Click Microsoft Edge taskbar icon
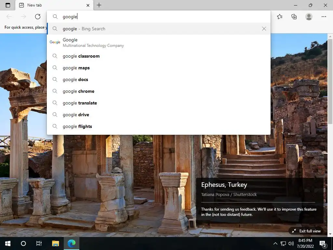This screenshot has height=250, width=333. [72, 243]
